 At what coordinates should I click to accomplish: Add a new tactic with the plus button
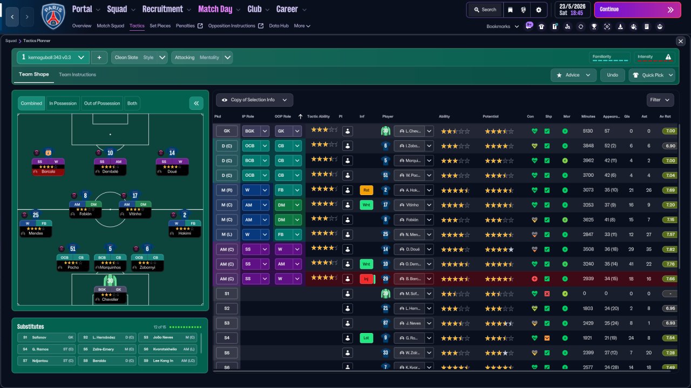coord(99,58)
